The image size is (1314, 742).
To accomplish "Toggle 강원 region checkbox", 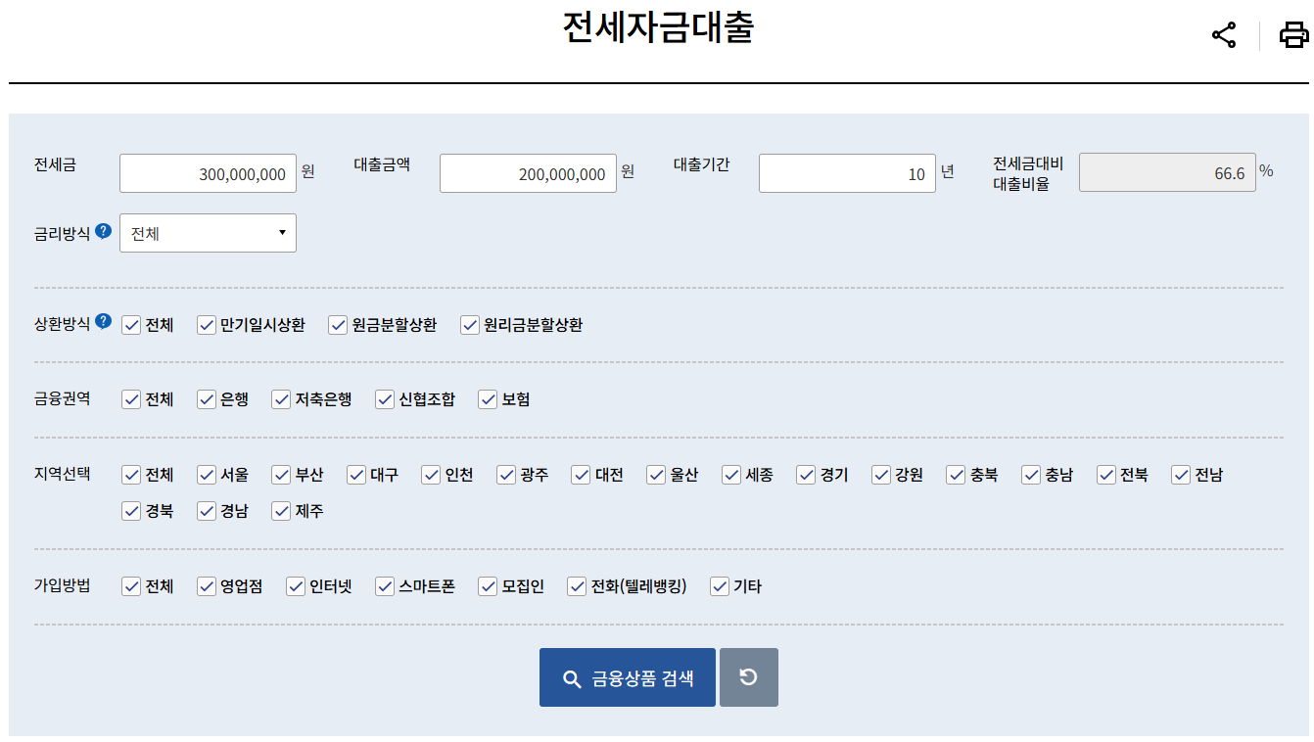I will coord(881,475).
